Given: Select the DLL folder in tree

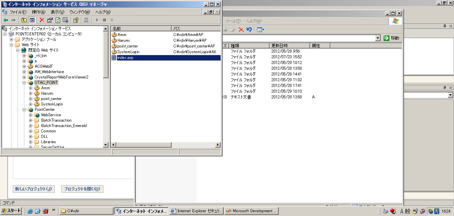Looking at the screenshot, I should (45, 136).
